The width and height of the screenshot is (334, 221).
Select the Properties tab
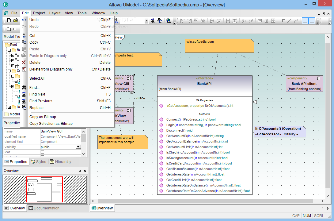coord(16,162)
